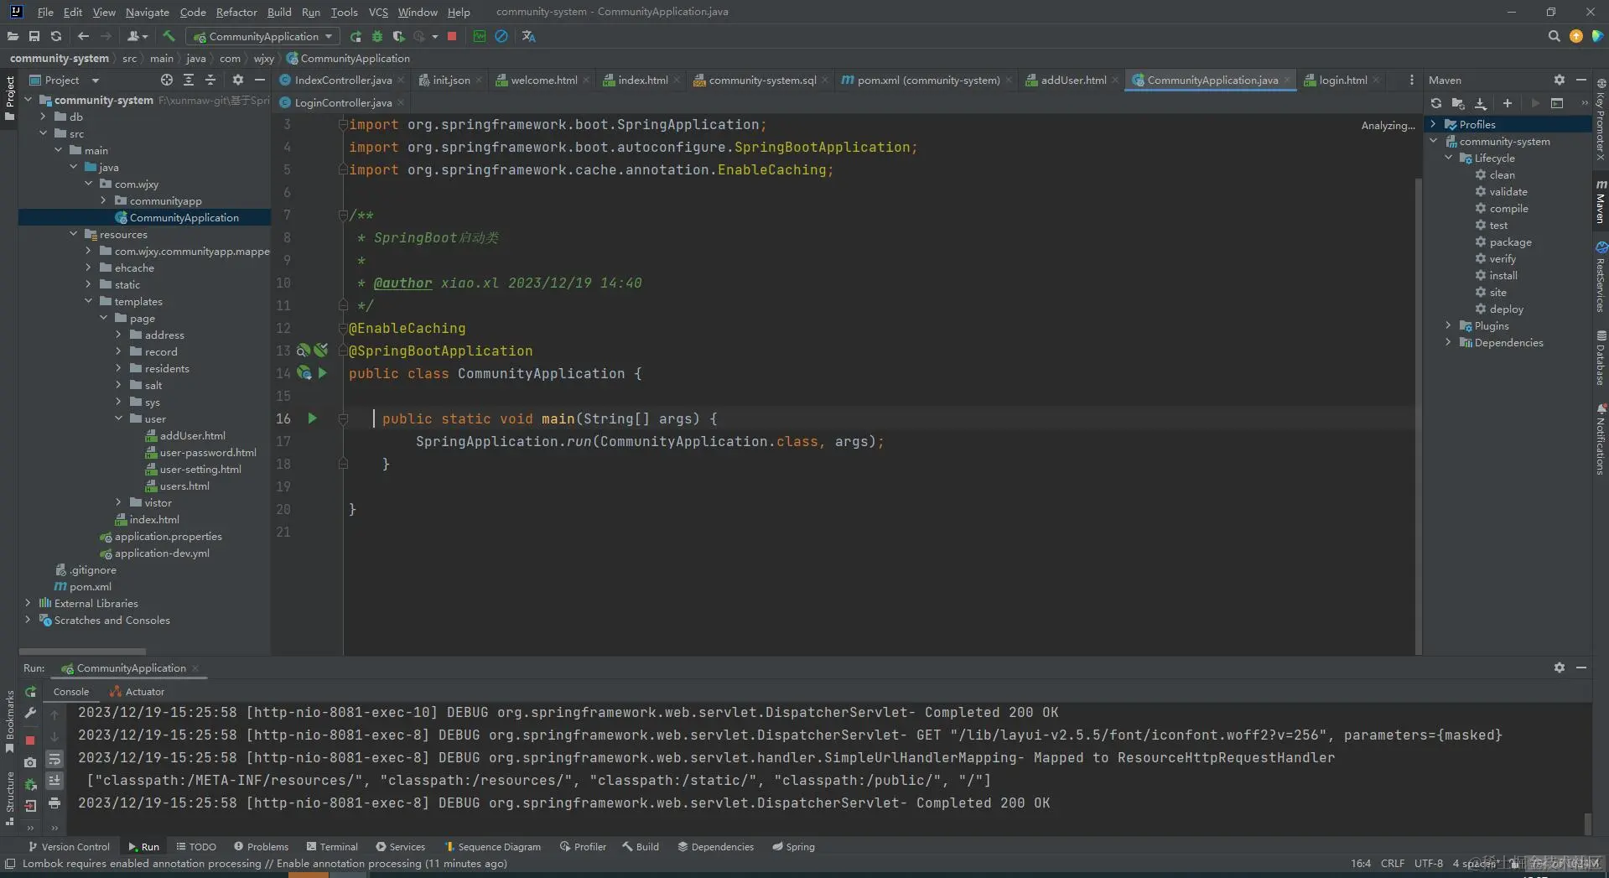Screen dimensions: 1609x878
Task: Open the VCS menu
Action: pyautogui.click(x=378, y=12)
